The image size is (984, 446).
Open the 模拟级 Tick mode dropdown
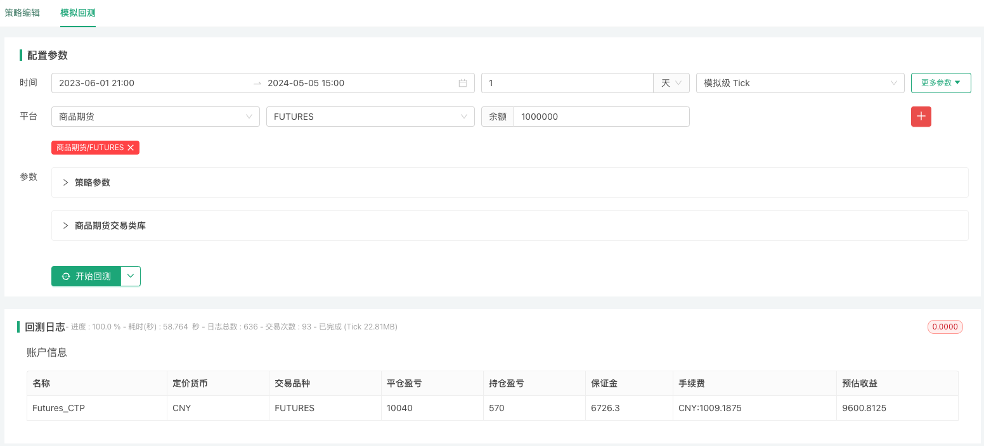tap(800, 83)
